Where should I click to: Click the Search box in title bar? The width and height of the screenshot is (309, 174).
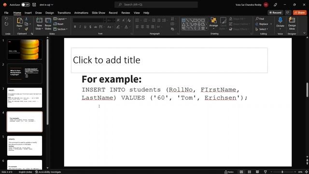(x=156, y=4)
